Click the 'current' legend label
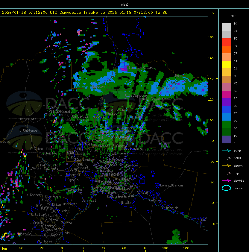249x252 pixels. [240, 188]
